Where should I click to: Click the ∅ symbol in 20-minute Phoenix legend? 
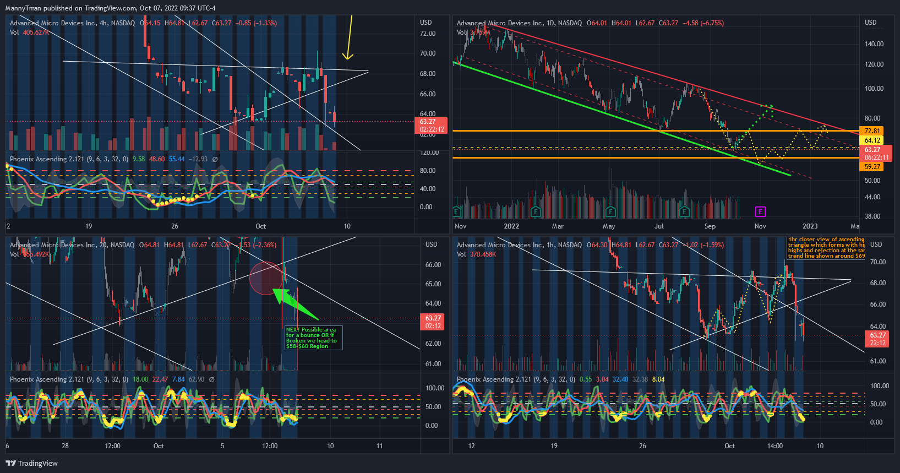pyautogui.click(x=212, y=379)
